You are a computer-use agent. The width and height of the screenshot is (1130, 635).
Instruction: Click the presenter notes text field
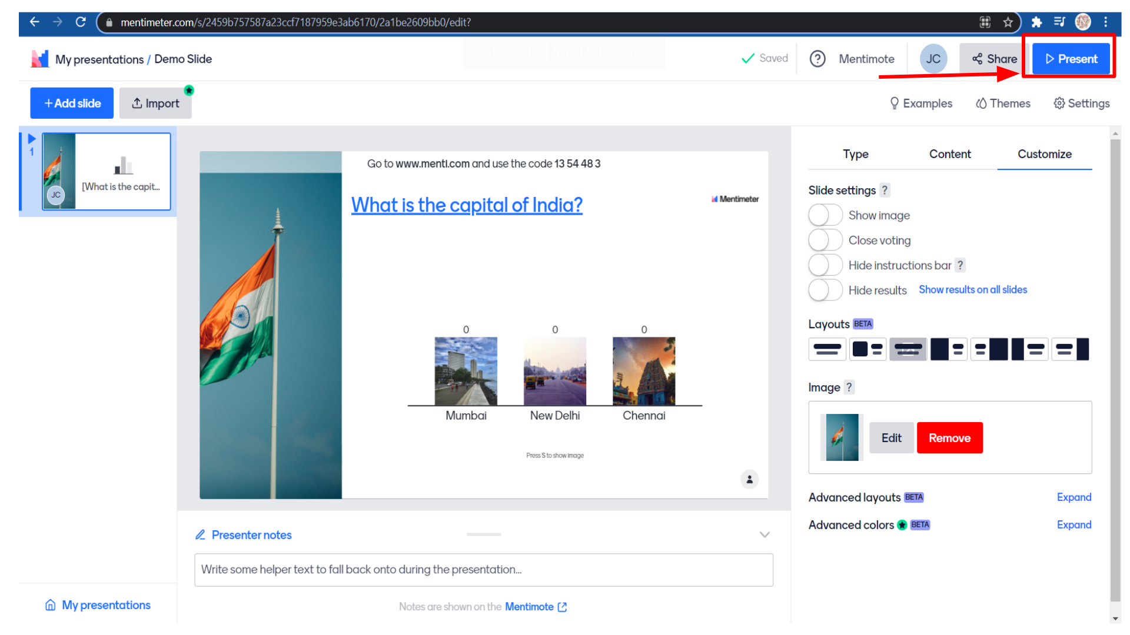[x=483, y=570]
